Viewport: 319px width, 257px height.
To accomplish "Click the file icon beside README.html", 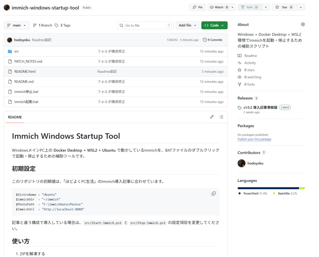I will pyautogui.click(x=10, y=72).
